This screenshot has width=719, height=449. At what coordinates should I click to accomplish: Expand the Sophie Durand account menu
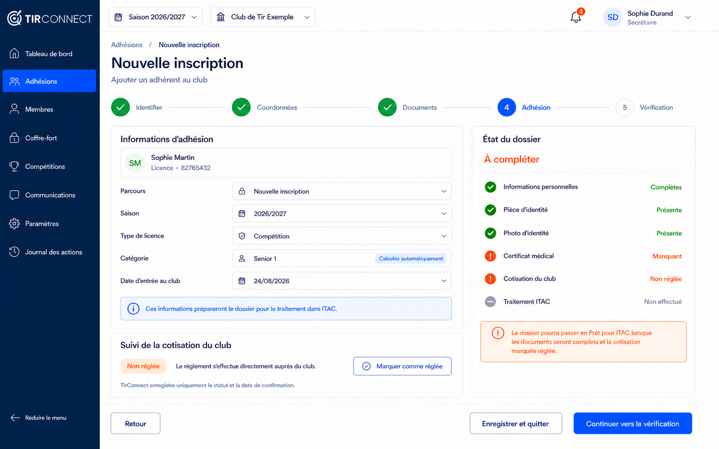[688, 17]
